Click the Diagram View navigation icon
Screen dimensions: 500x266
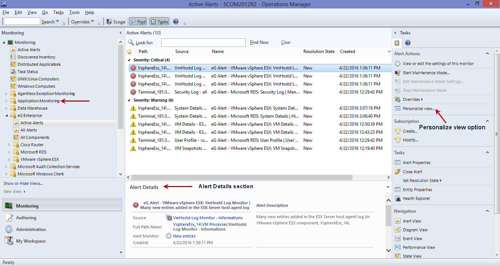click(398, 230)
